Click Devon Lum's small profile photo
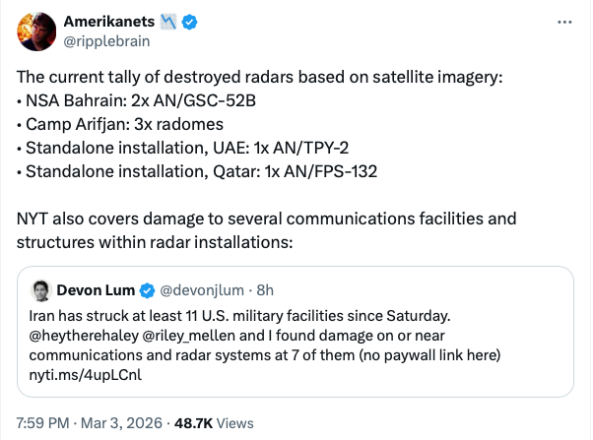The image size is (593, 440). click(41, 290)
